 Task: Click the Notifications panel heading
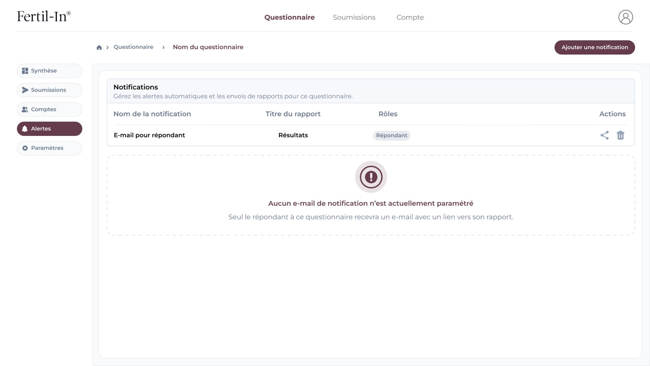coord(136,87)
